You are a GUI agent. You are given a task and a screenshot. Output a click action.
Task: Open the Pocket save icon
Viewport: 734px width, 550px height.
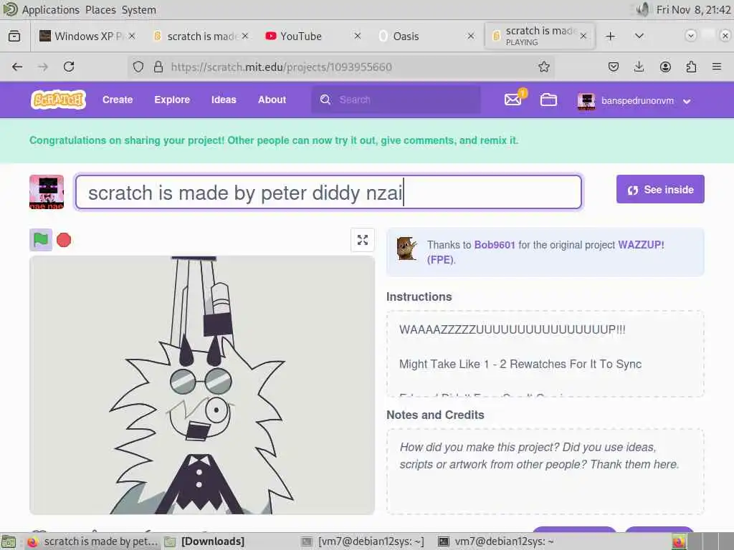click(x=614, y=67)
